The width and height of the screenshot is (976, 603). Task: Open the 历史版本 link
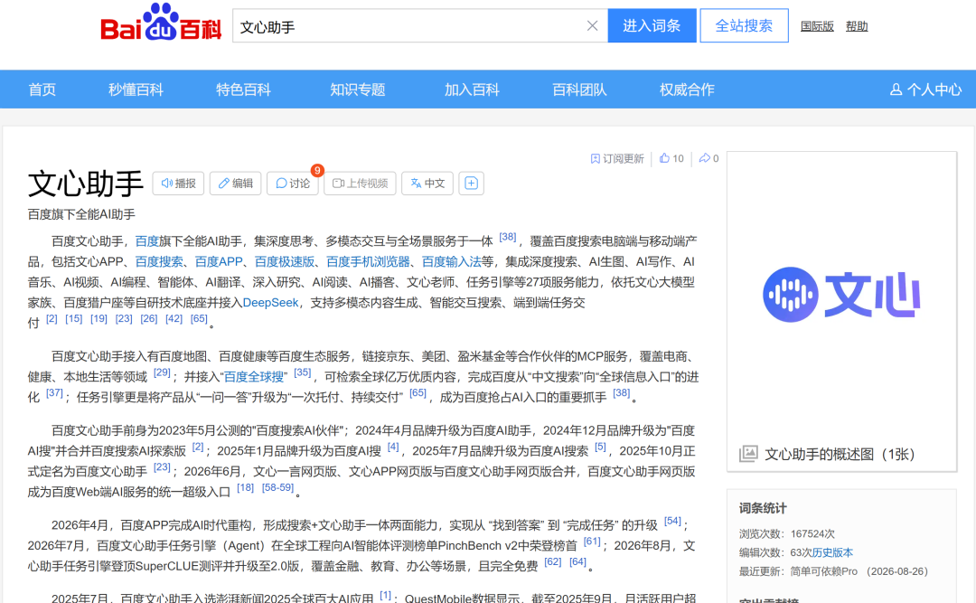pyautogui.click(x=832, y=552)
